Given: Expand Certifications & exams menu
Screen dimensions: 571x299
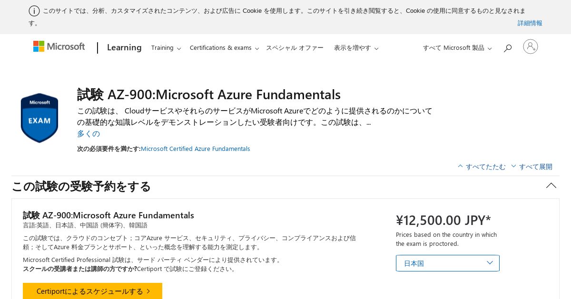Looking at the screenshot, I should coord(224,48).
